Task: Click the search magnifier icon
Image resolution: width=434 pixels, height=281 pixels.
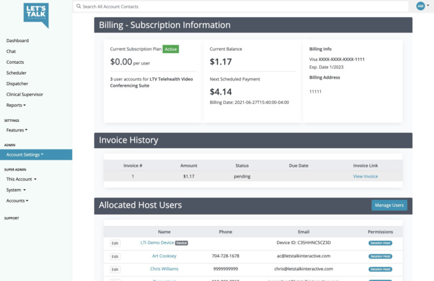Action: (79, 6)
